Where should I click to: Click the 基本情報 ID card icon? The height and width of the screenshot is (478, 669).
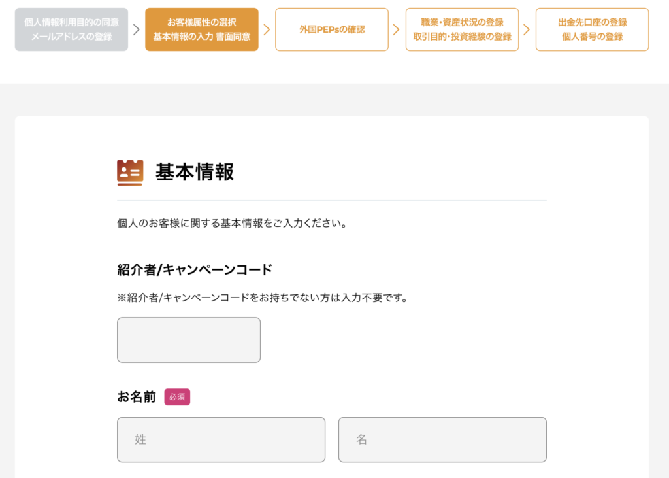click(x=130, y=173)
